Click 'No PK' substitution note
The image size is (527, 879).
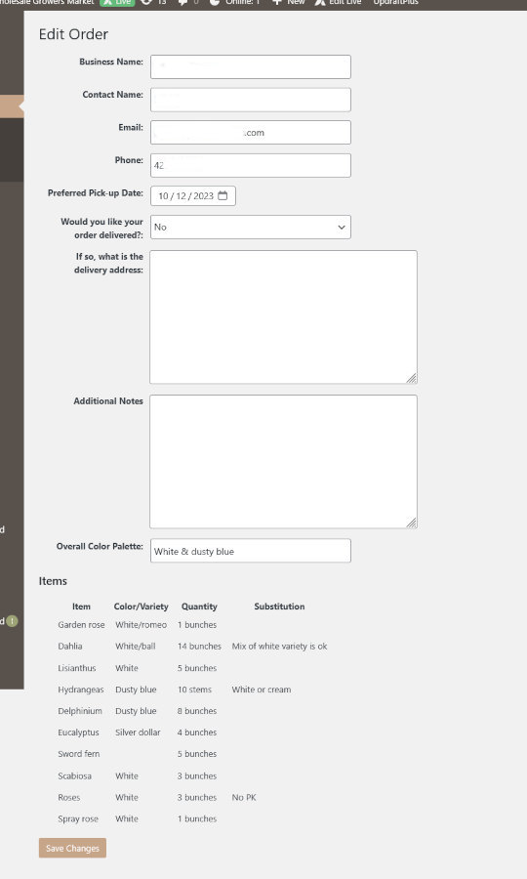(244, 797)
